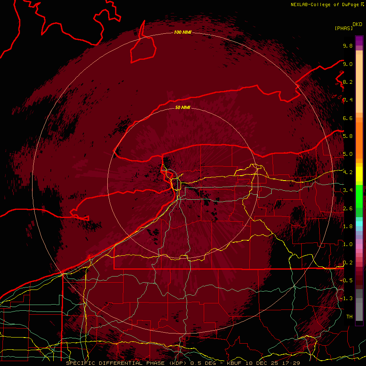
Task: Click the 2.6 scale value
Action: tap(348, 209)
